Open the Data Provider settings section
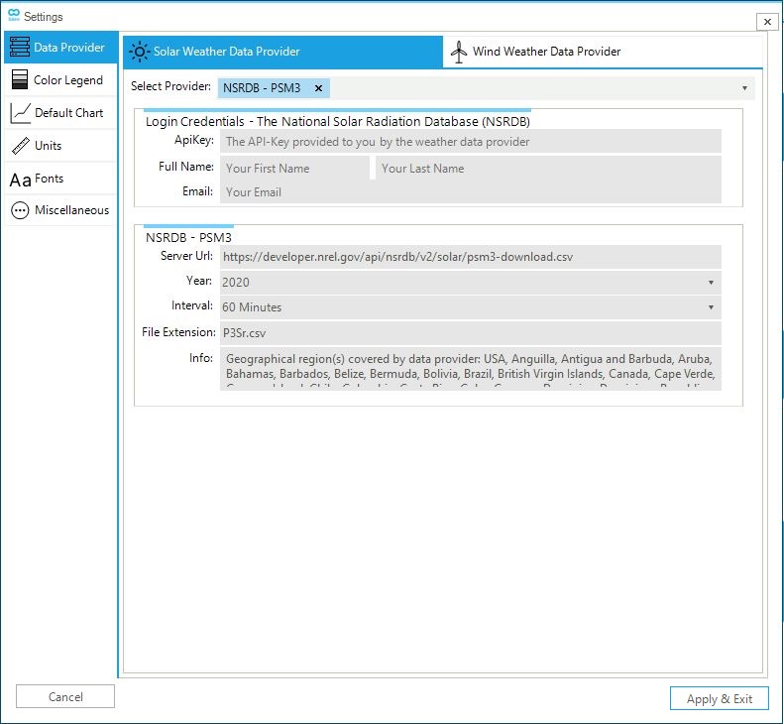This screenshot has height=724, width=784. [x=61, y=48]
